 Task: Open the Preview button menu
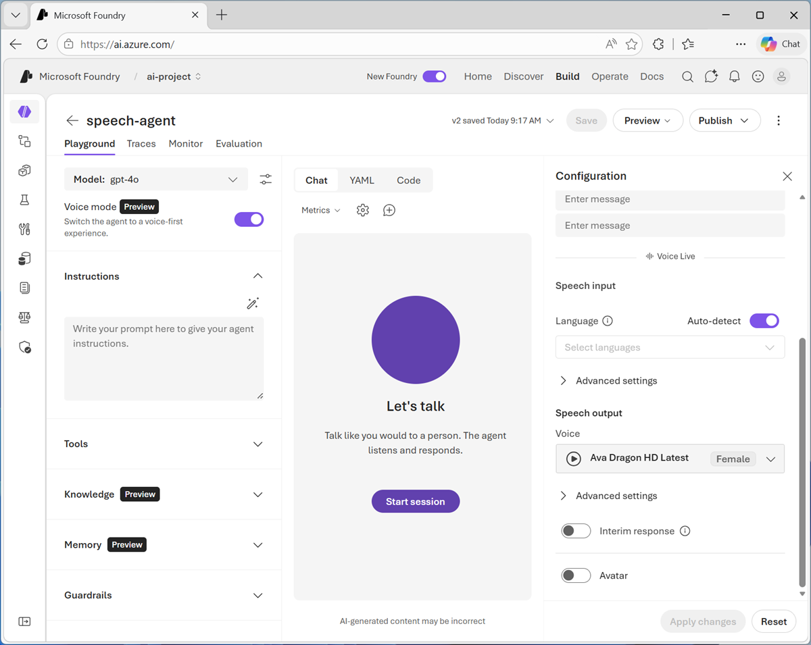647,121
